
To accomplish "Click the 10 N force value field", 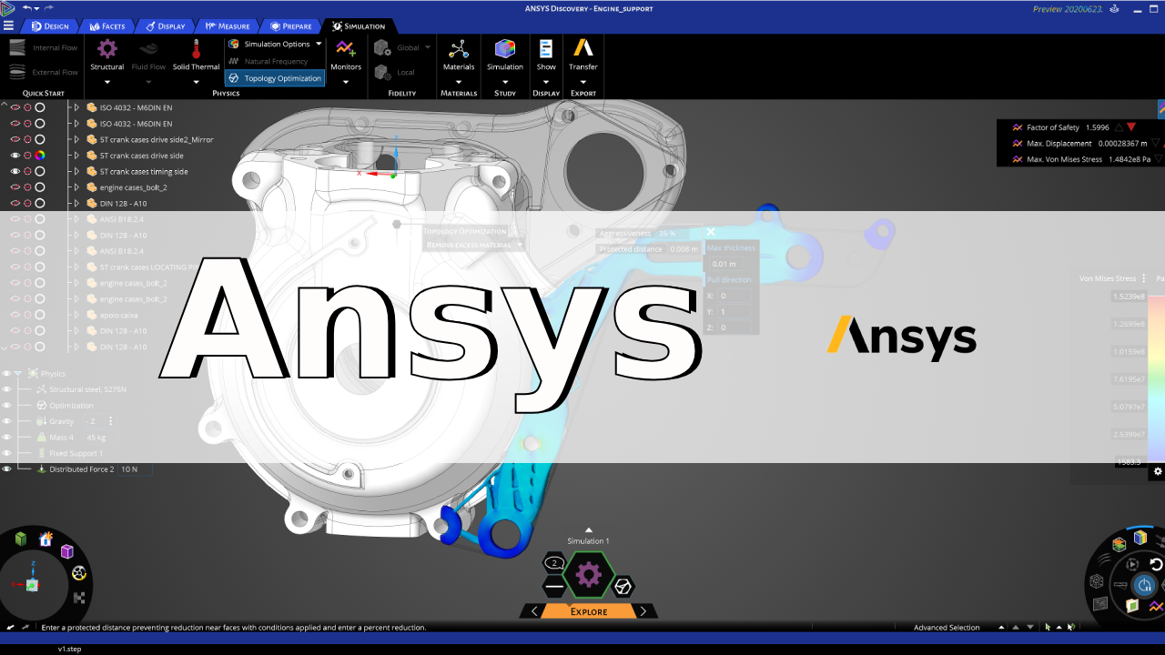I will pos(135,469).
